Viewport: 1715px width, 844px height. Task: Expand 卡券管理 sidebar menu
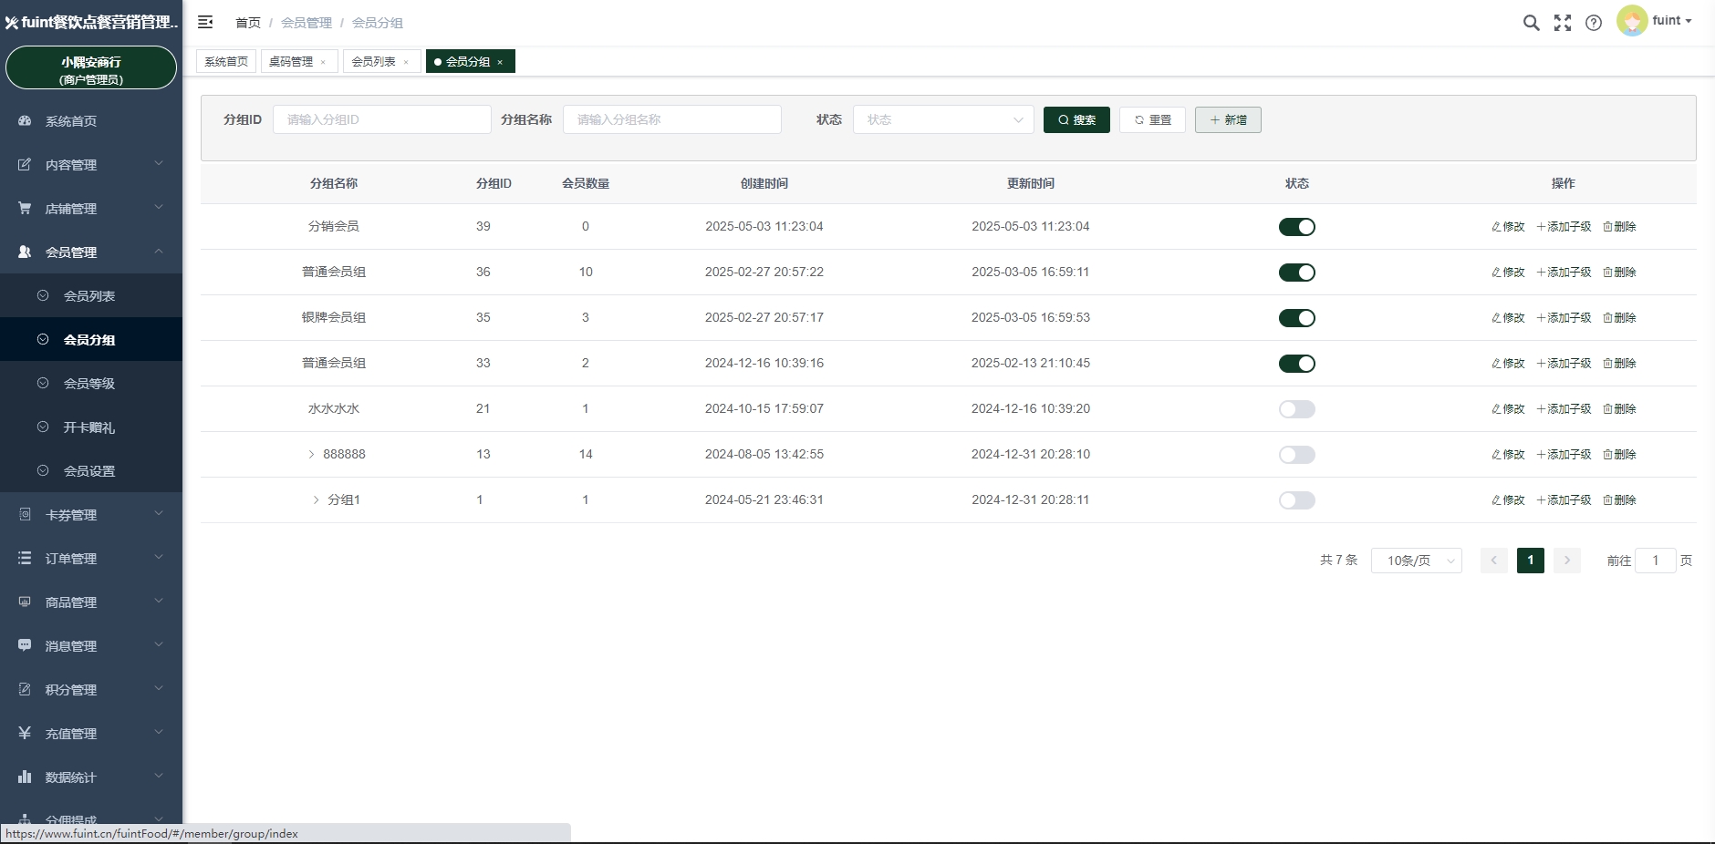pyautogui.click(x=91, y=515)
